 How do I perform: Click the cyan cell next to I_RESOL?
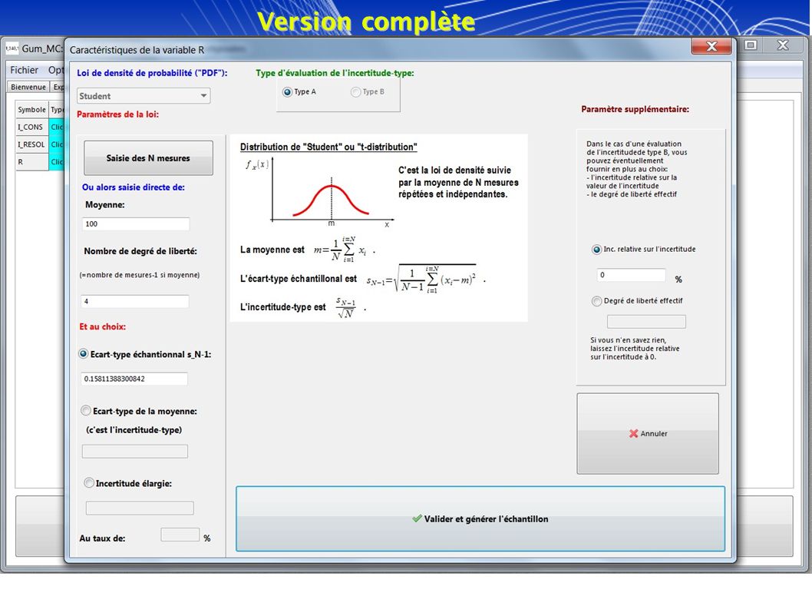tap(57, 144)
